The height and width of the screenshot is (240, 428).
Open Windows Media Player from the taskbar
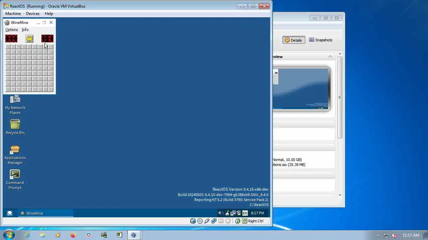(58, 235)
